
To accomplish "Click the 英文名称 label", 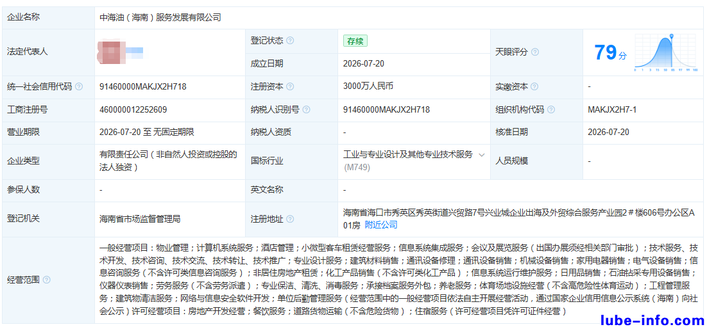I will pos(267,190).
